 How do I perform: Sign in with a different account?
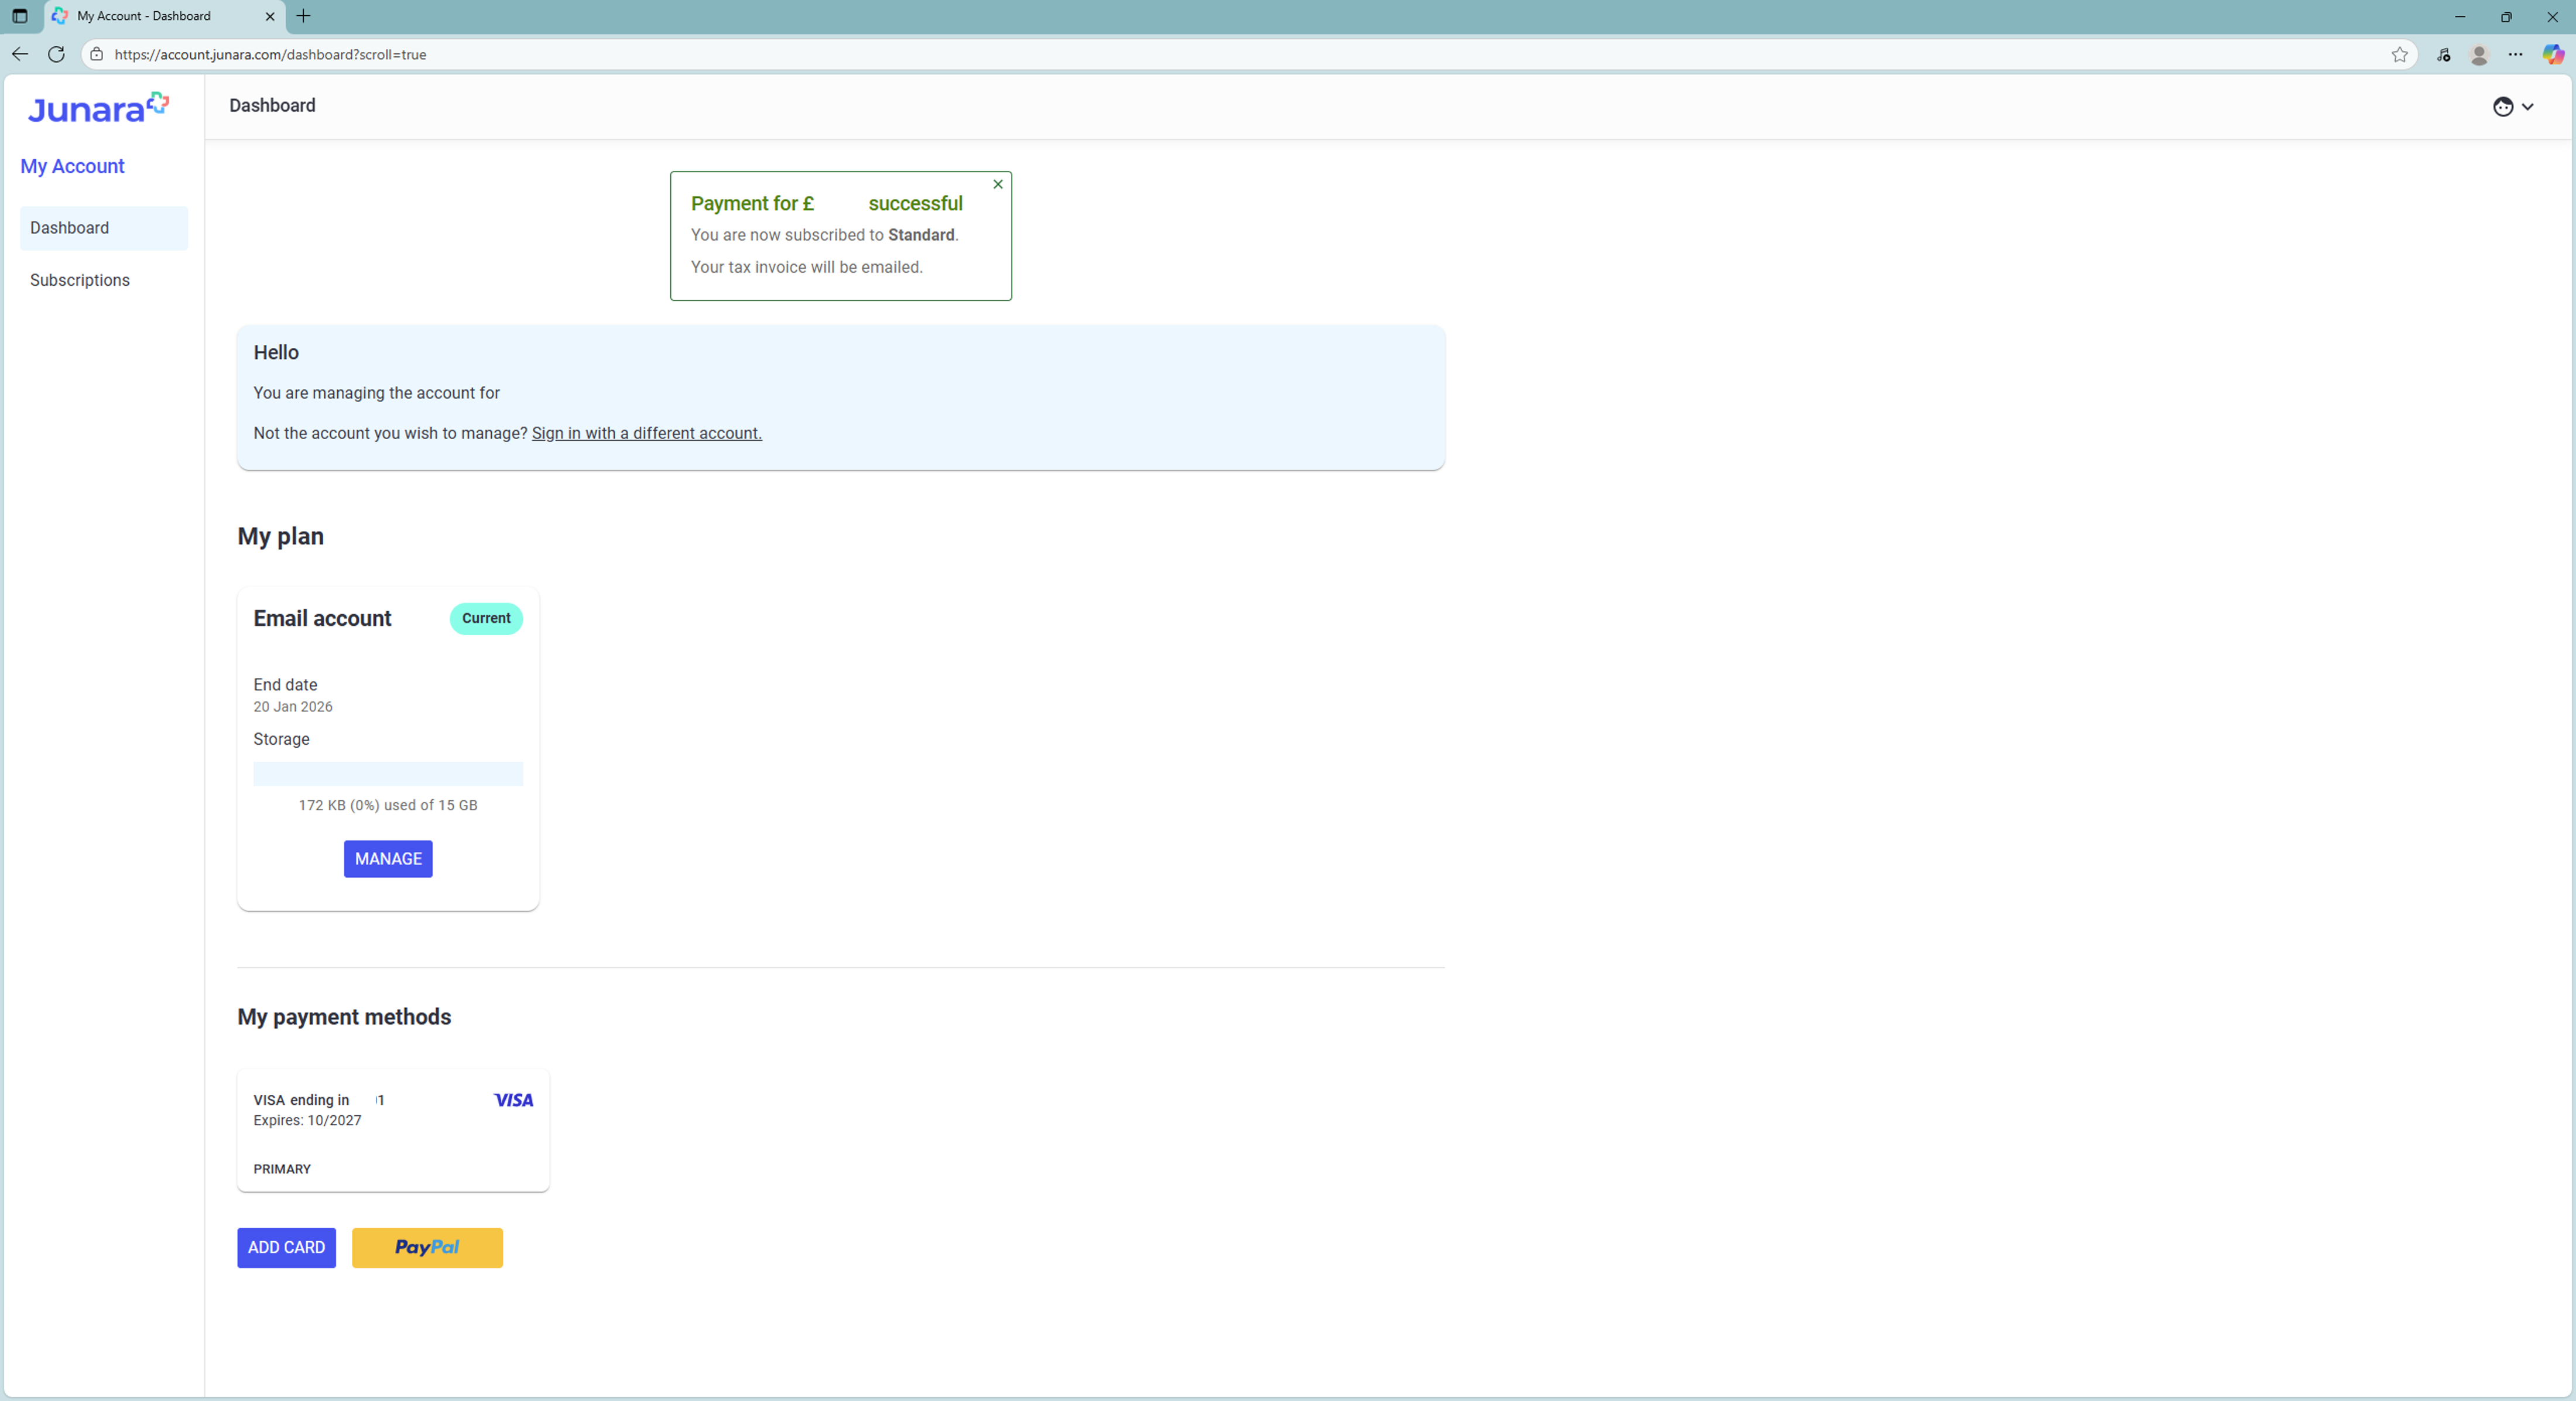tap(646, 433)
